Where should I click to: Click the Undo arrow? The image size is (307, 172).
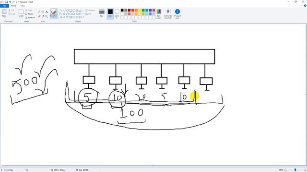click(10, 2)
